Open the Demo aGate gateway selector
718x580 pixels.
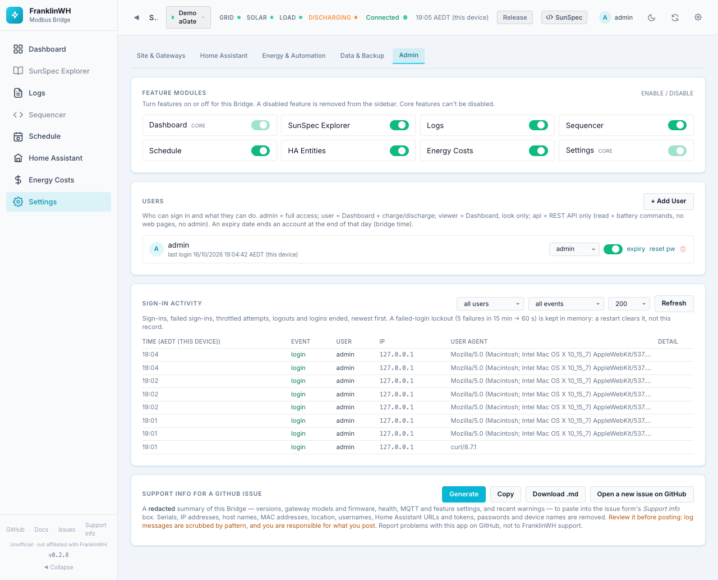tap(188, 17)
